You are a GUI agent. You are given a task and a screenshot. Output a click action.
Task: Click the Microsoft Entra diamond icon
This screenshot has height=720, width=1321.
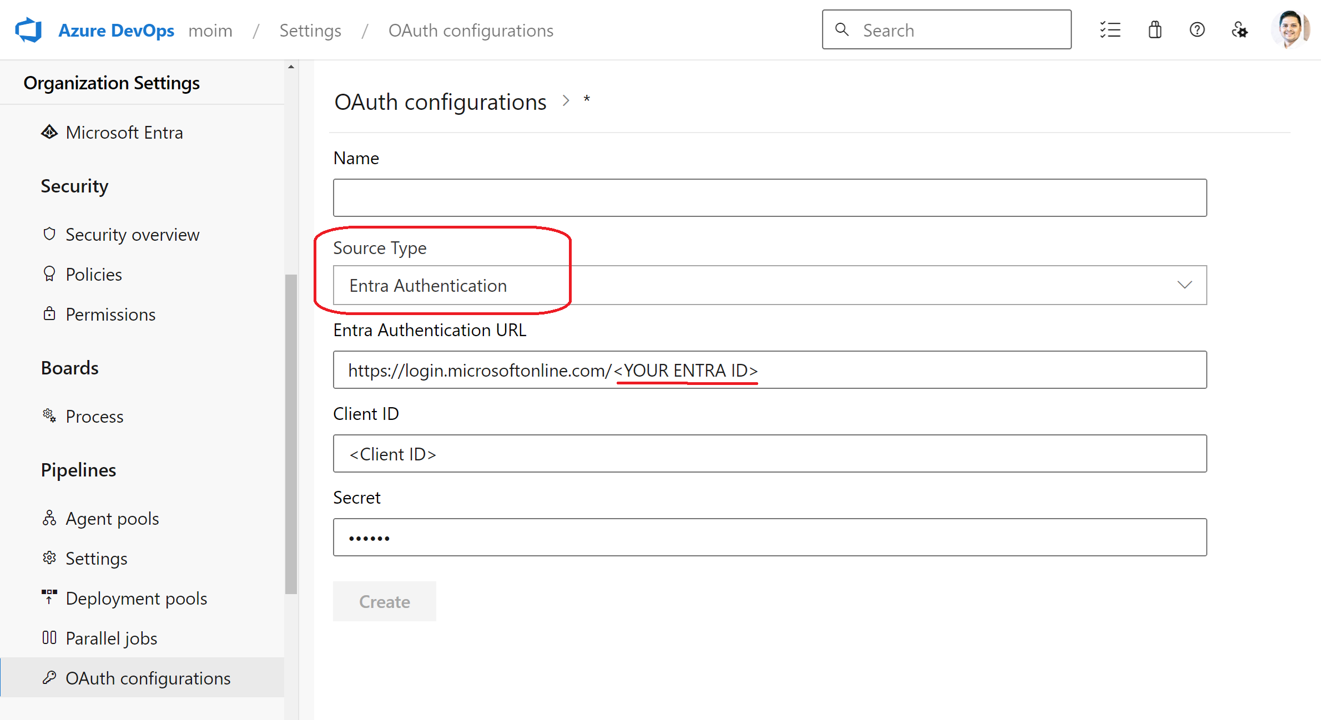point(49,132)
